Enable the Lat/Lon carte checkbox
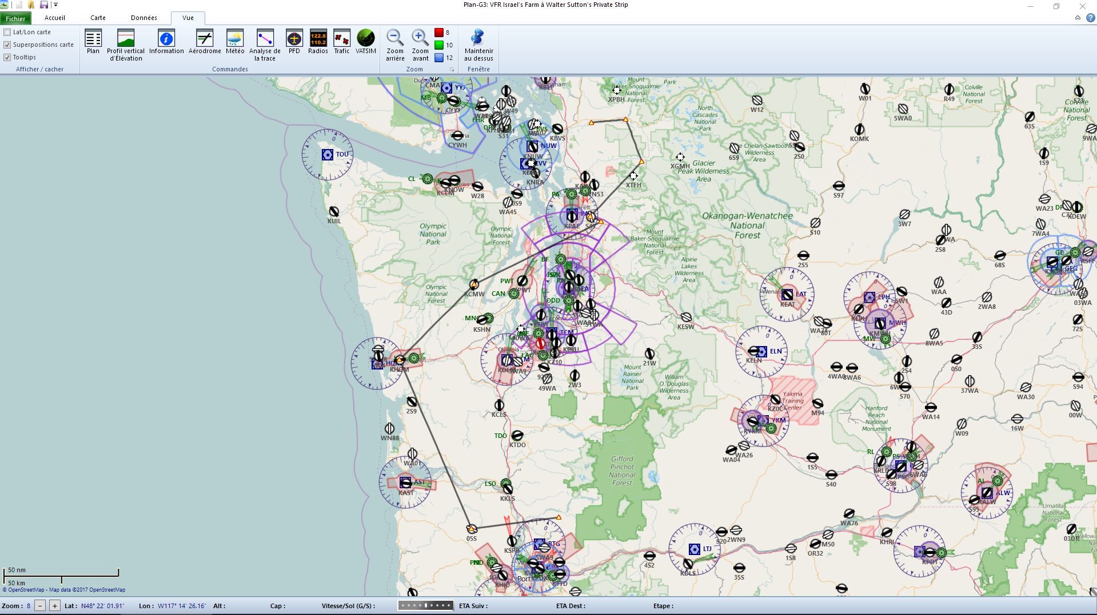Screen dimensions: 1097x615 (x=7, y=33)
